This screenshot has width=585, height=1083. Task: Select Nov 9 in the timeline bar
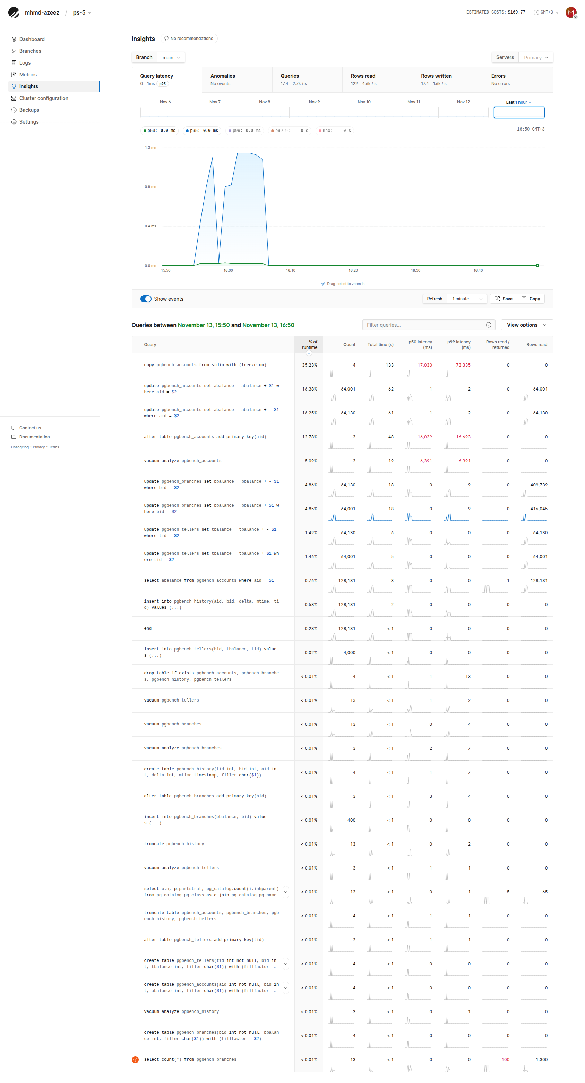click(x=314, y=112)
